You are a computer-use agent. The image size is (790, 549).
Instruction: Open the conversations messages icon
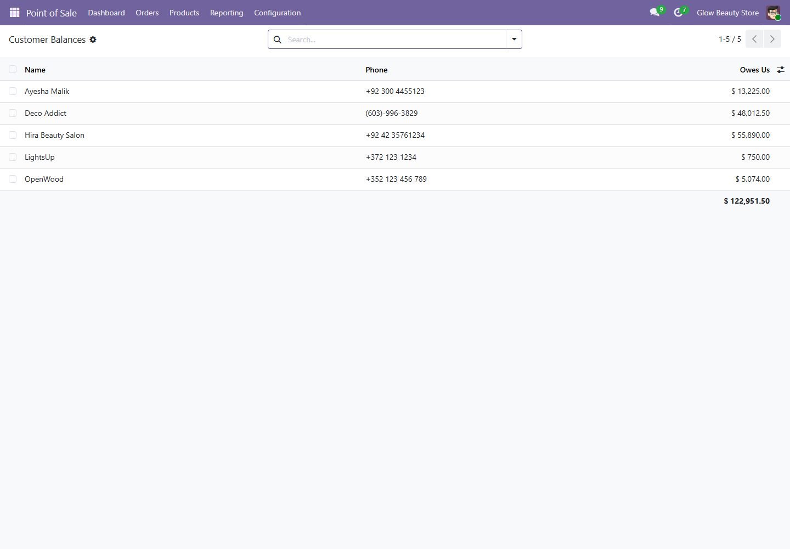coord(654,12)
